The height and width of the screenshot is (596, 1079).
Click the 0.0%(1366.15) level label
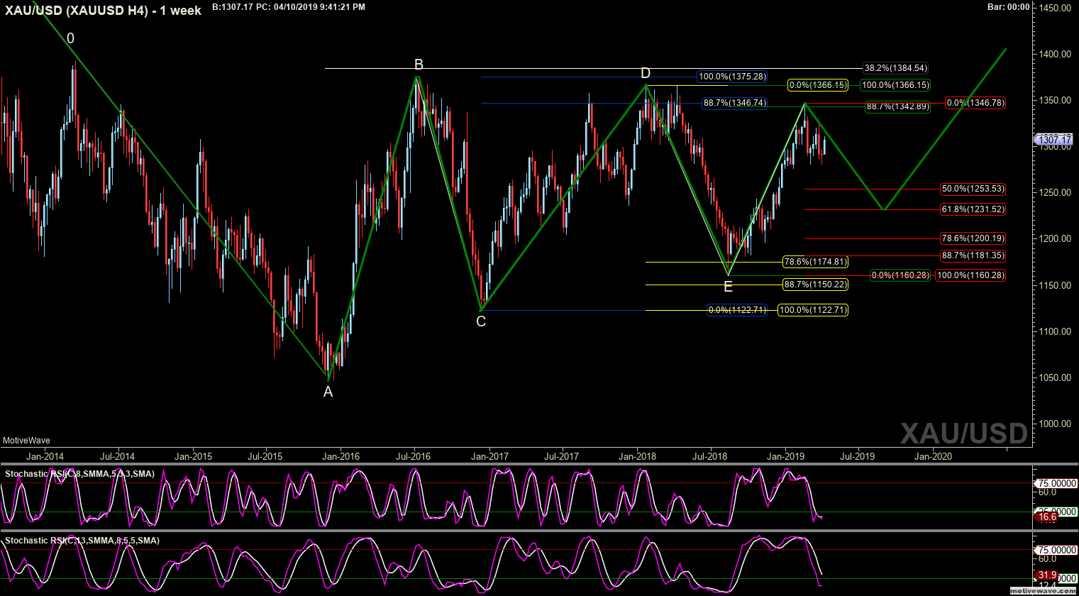(818, 85)
